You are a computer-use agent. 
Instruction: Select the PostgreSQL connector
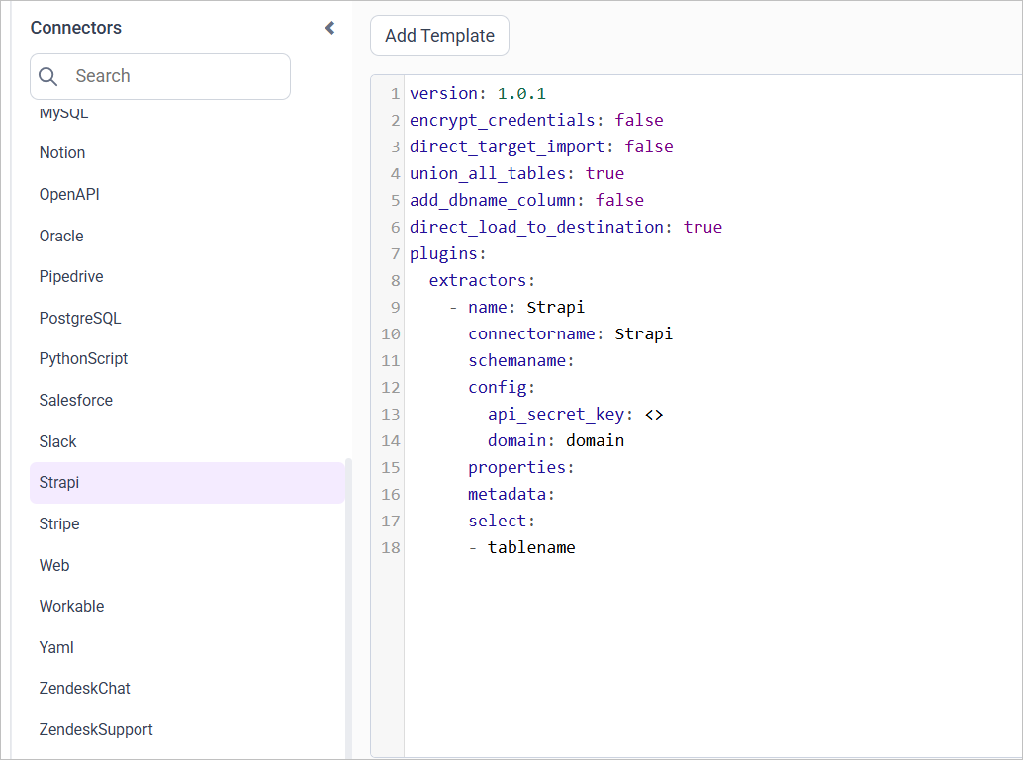click(x=79, y=318)
